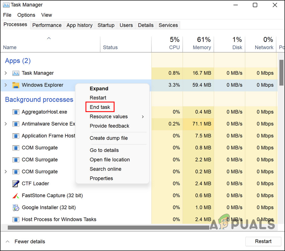The height and width of the screenshot is (251, 285).
Task: Select End task from context menu
Action: coord(100,107)
